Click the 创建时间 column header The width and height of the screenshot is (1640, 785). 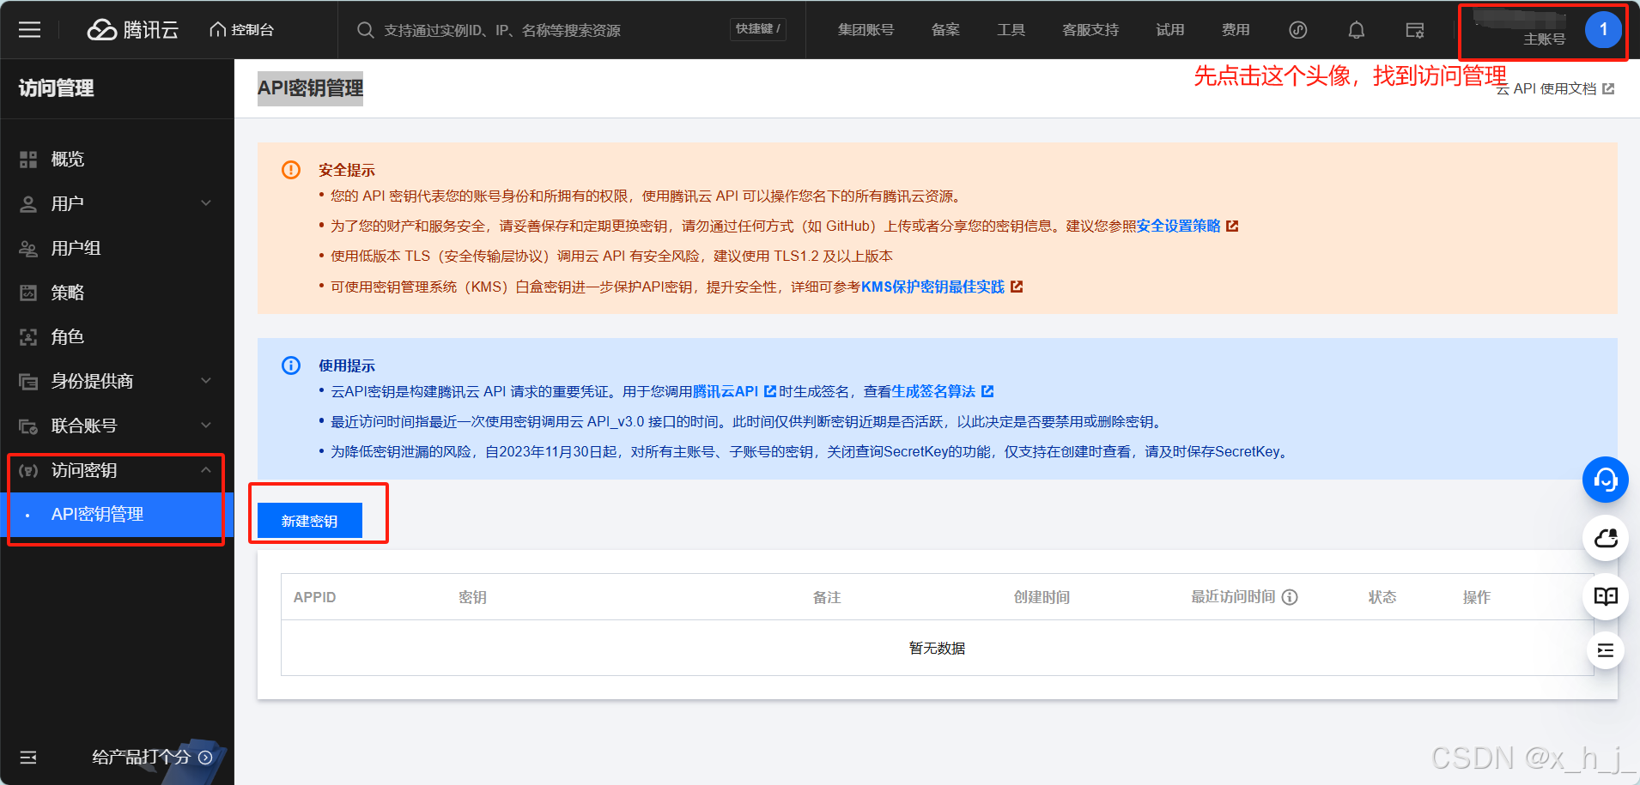tap(1042, 597)
